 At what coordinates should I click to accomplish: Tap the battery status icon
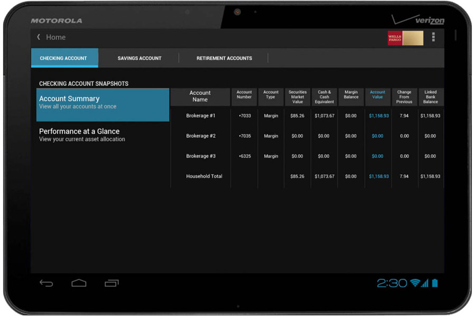click(x=435, y=283)
